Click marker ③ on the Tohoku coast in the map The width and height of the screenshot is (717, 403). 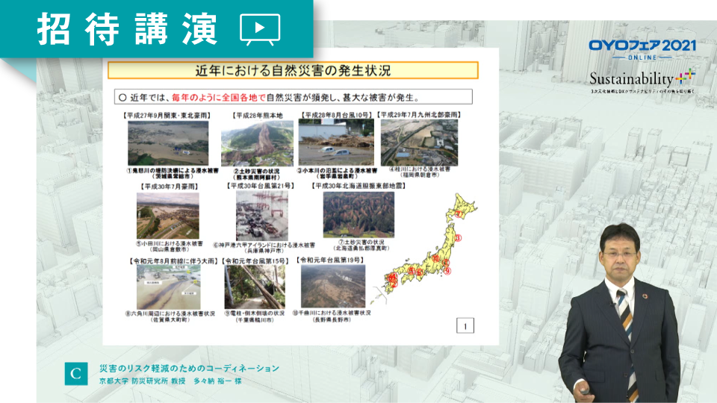(x=459, y=237)
